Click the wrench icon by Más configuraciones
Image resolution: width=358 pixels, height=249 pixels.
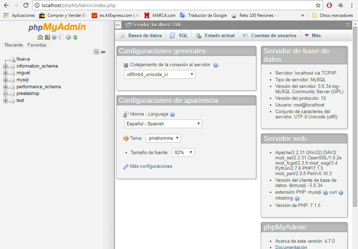click(126, 166)
